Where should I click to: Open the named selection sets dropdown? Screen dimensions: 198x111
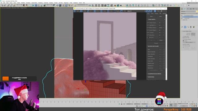tap(82, 5)
